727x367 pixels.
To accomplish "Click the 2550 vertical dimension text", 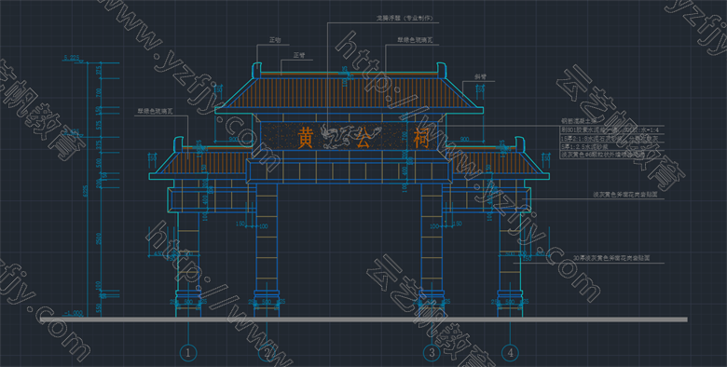I will point(98,238).
